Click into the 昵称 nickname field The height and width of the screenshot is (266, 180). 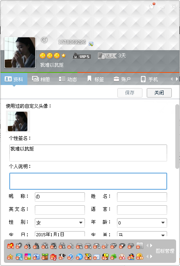pos(59,197)
